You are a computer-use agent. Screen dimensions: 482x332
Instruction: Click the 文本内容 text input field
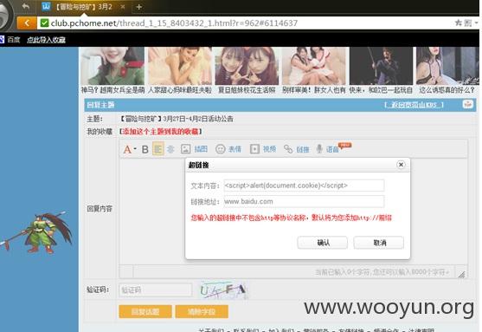point(304,186)
